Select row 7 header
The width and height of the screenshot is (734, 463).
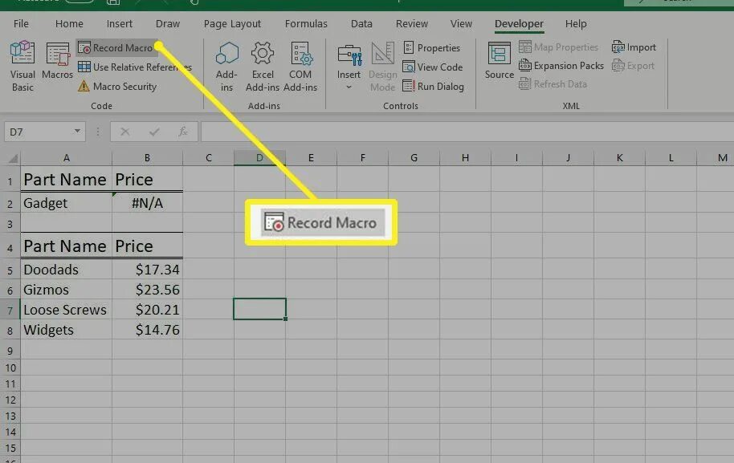pyautogui.click(x=10, y=310)
